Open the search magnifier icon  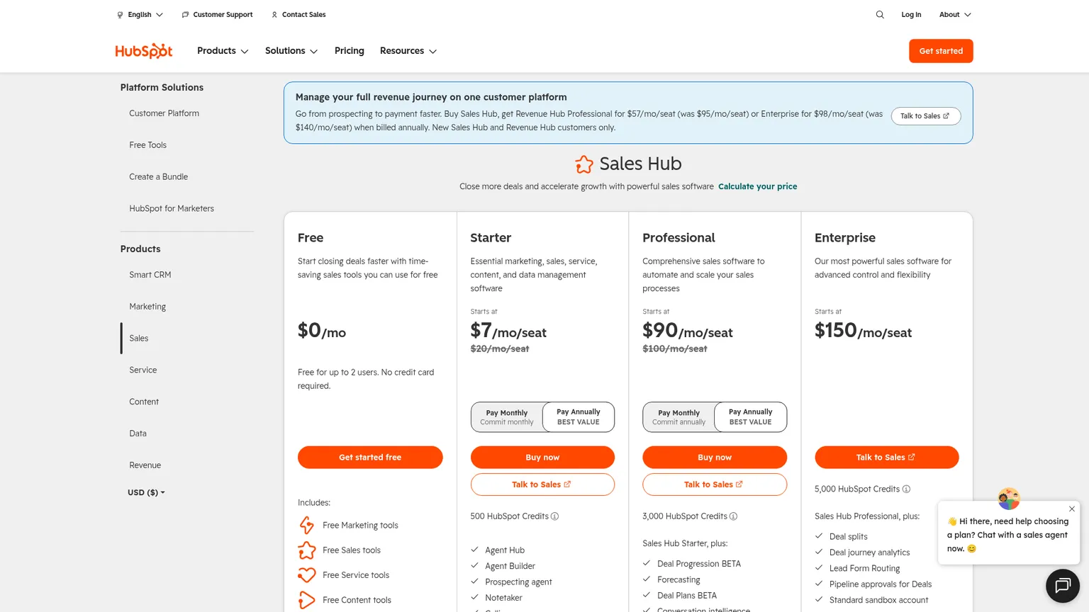point(880,14)
